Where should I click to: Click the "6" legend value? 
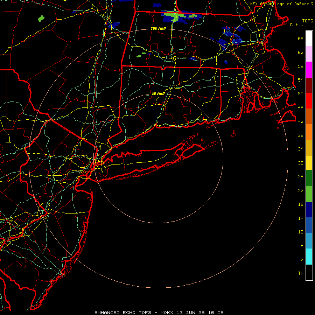(302, 245)
